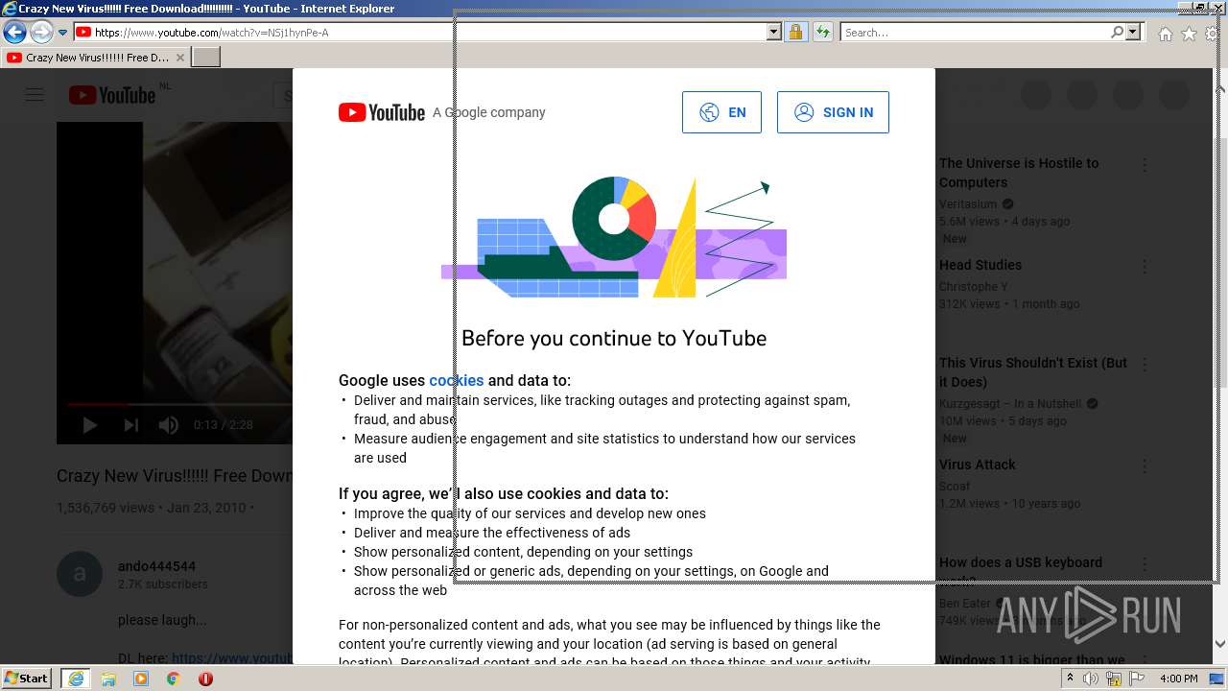Click the Internet Explorer back arrow
Screen dimensions: 1228x691
(14, 32)
